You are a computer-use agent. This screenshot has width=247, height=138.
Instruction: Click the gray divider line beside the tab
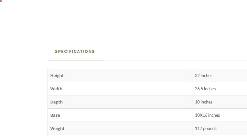175,61
